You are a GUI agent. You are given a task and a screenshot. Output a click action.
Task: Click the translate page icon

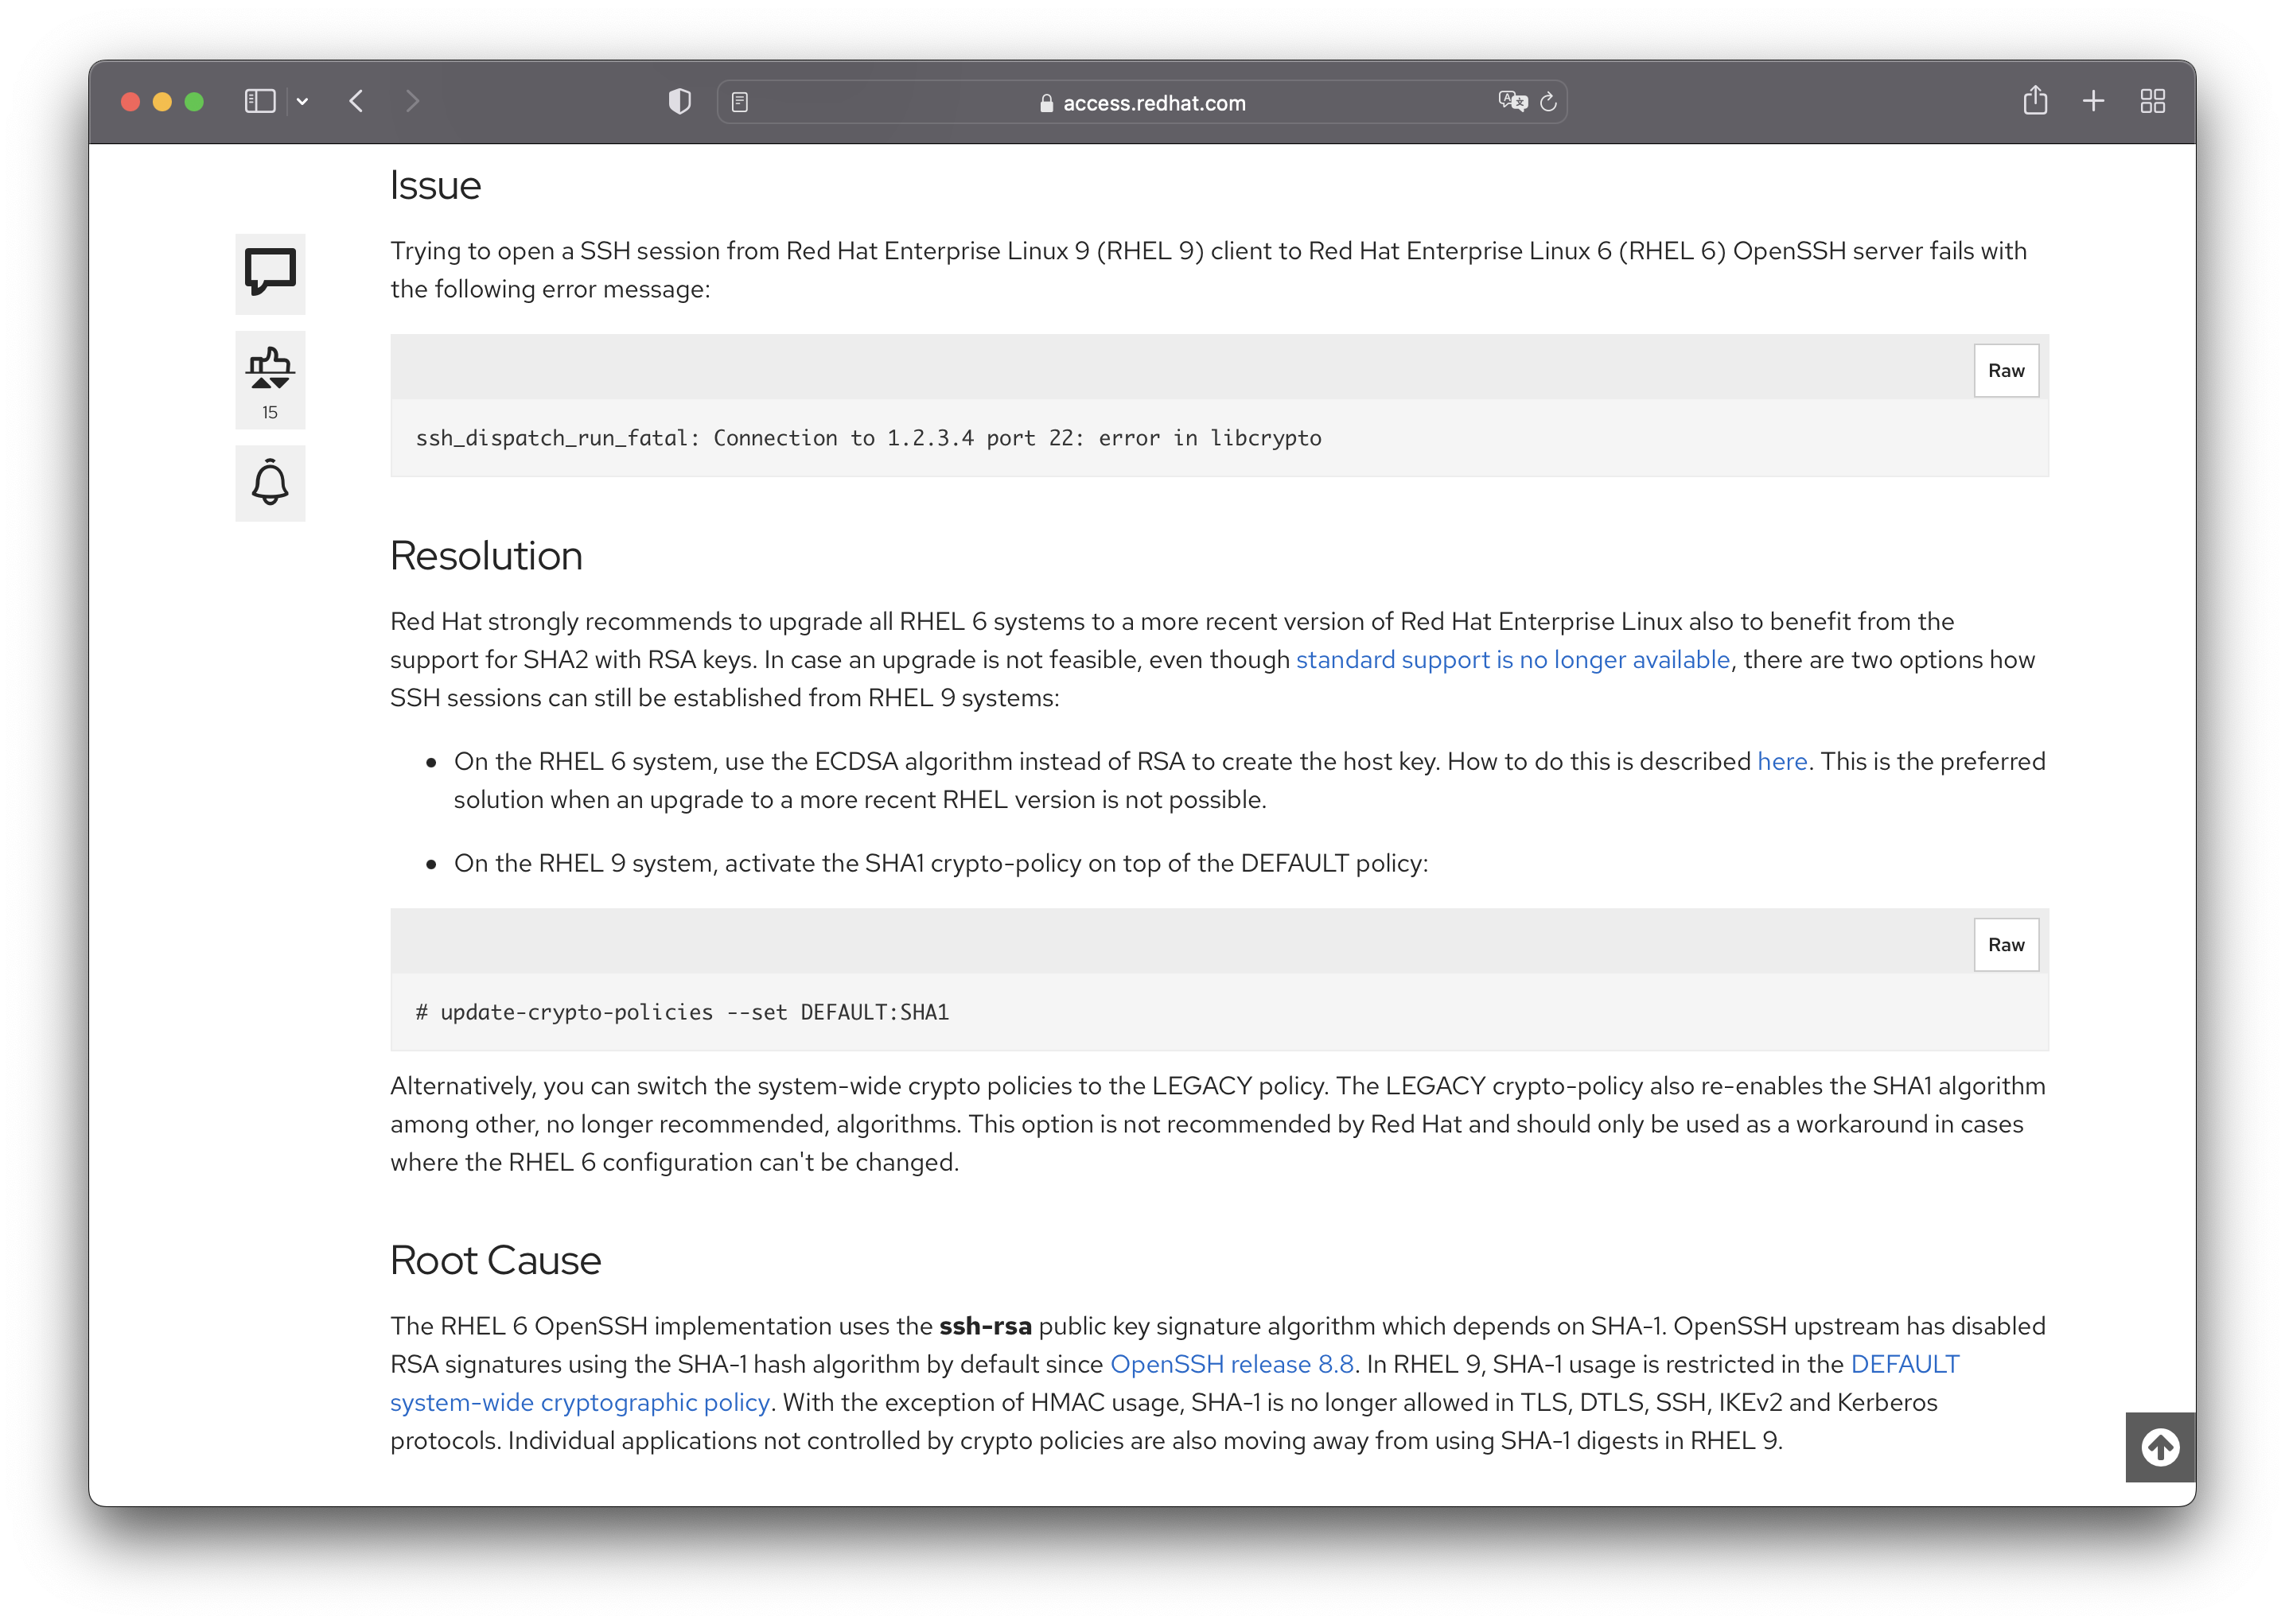pyautogui.click(x=1512, y=101)
